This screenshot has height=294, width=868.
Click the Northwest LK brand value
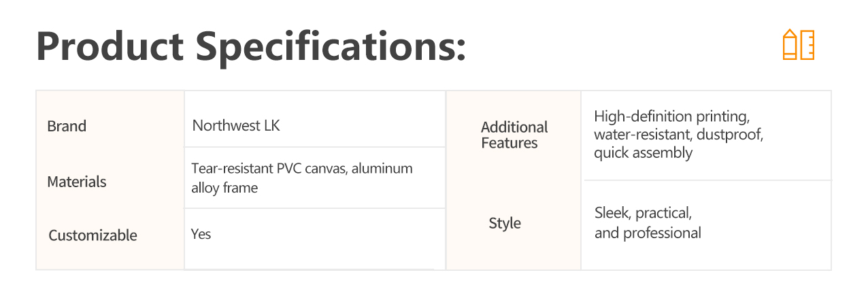pos(236,126)
